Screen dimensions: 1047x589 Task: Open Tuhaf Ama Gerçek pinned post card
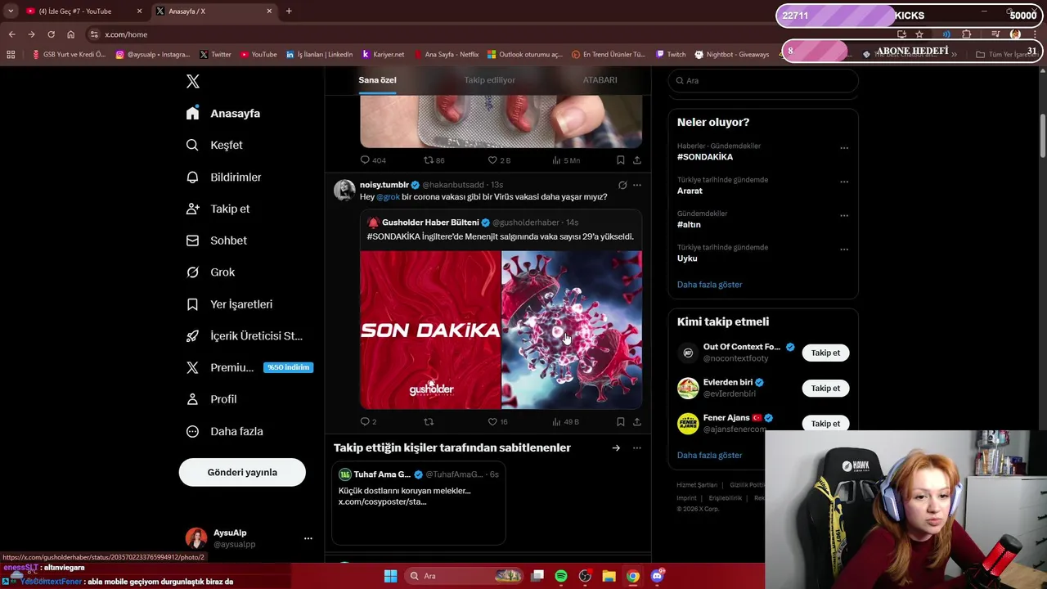point(419,503)
